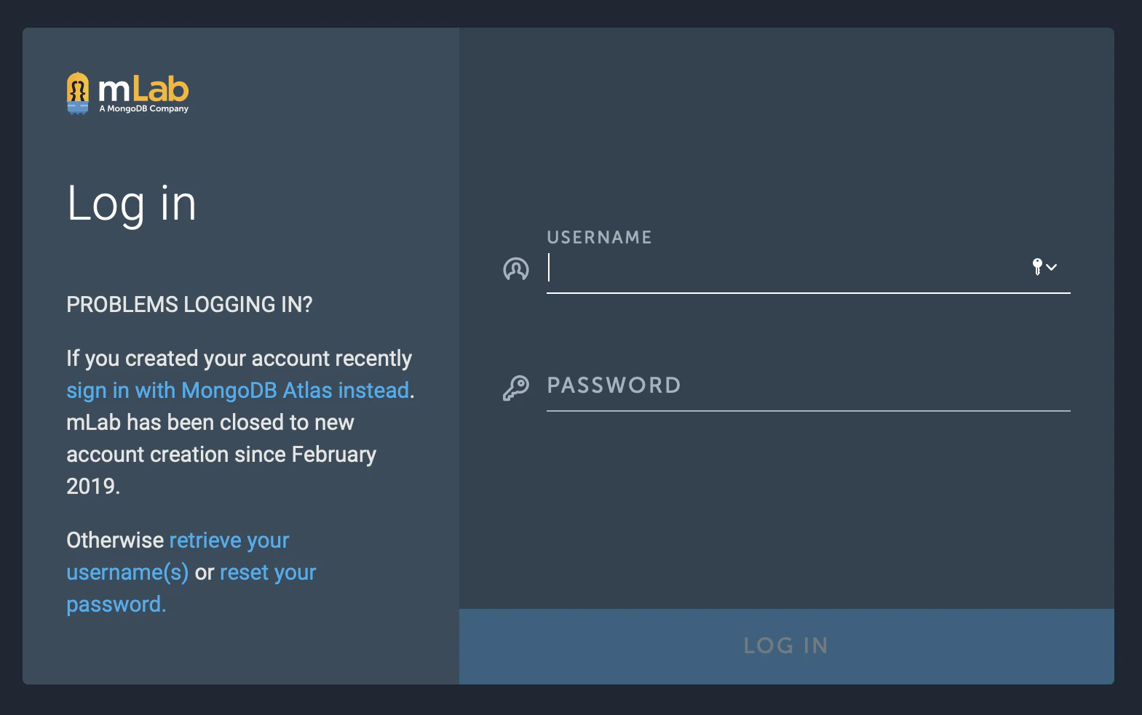1142x715 pixels.
Task: Click the word Otherwise
Action: tap(115, 540)
